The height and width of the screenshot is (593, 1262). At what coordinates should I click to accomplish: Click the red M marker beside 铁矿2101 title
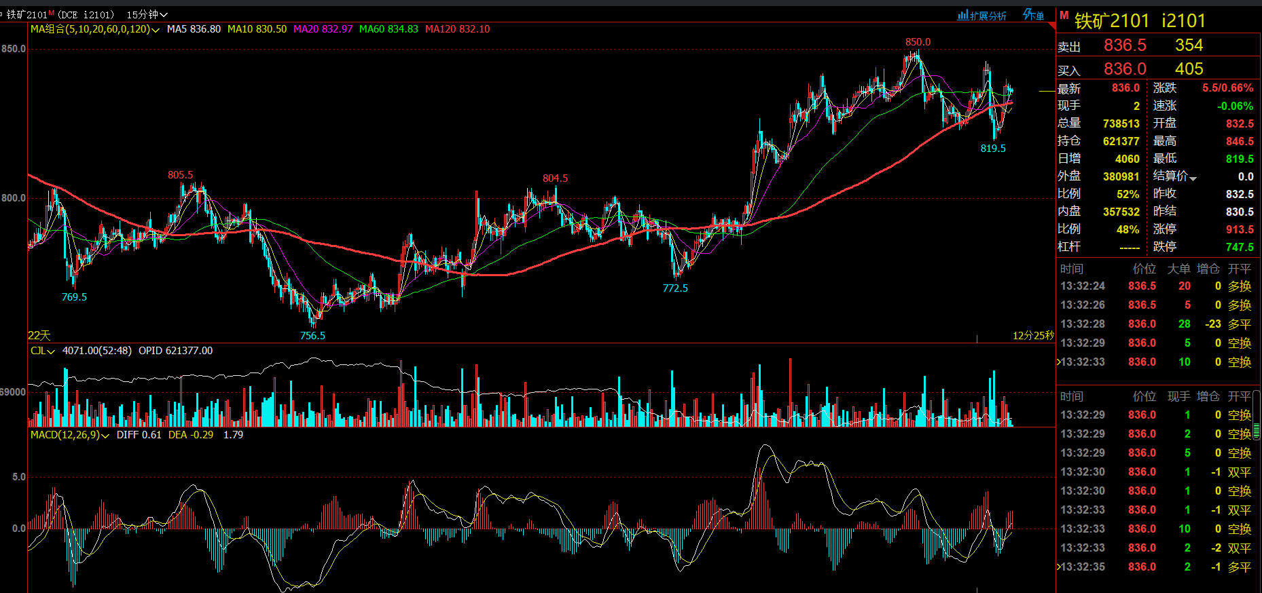[1064, 16]
